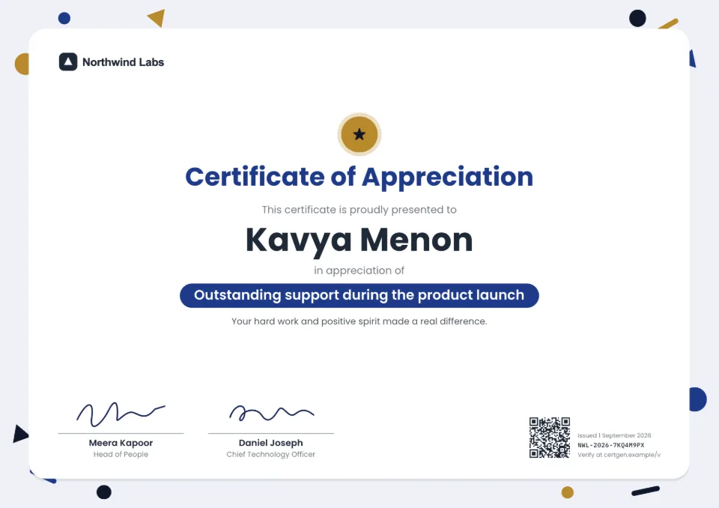This screenshot has height=508, width=719.
Task: Click the "in appreciation of" line
Action: (x=359, y=270)
